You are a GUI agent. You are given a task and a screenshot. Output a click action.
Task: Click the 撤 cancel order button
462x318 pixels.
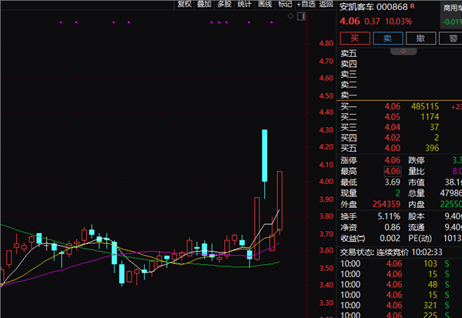click(420, 38)
